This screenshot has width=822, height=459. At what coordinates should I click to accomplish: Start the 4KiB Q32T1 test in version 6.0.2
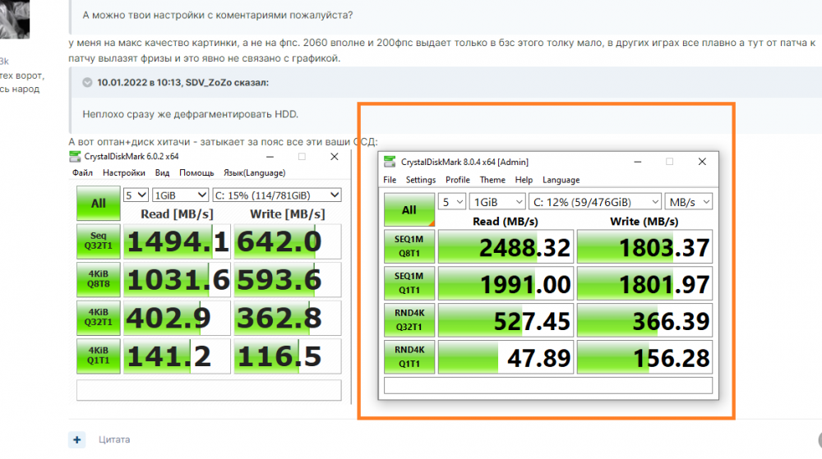point(98,318)
